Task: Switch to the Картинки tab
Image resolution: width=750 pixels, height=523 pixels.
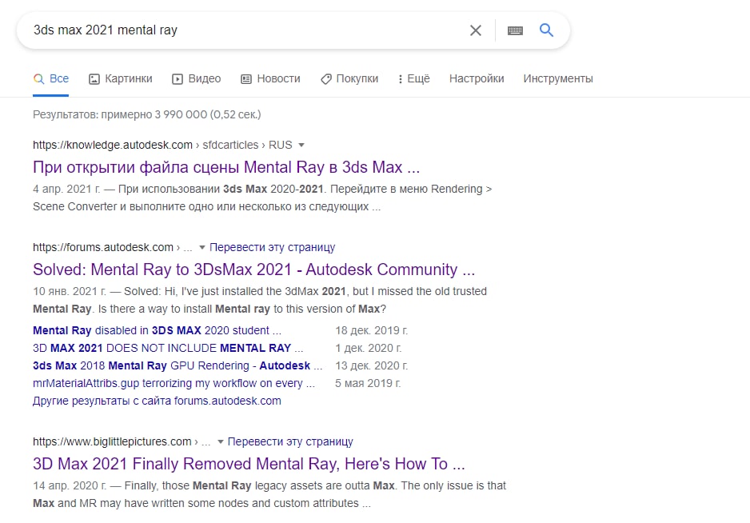Action: point(121,78)
